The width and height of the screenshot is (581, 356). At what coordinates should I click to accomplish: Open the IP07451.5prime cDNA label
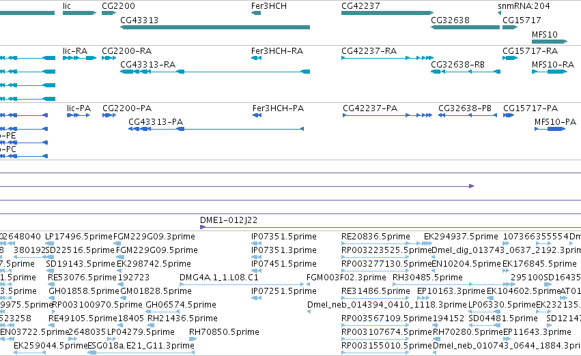click(284, 264)
